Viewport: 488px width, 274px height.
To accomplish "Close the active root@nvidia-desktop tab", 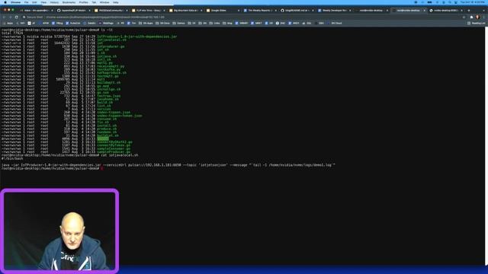I will click(x=424, y=10).
